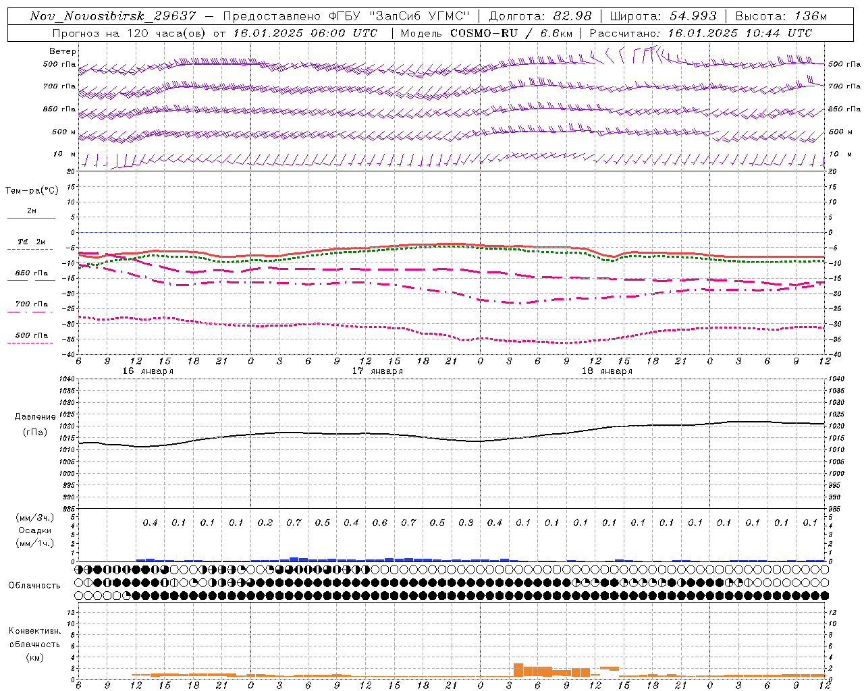Select the text Прогноз на 120 часа(ов)

coord(129,33)
